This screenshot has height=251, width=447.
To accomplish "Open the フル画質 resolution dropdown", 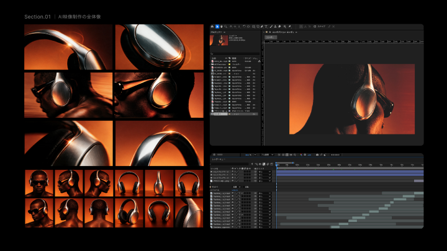I will [x=267, y=155].
